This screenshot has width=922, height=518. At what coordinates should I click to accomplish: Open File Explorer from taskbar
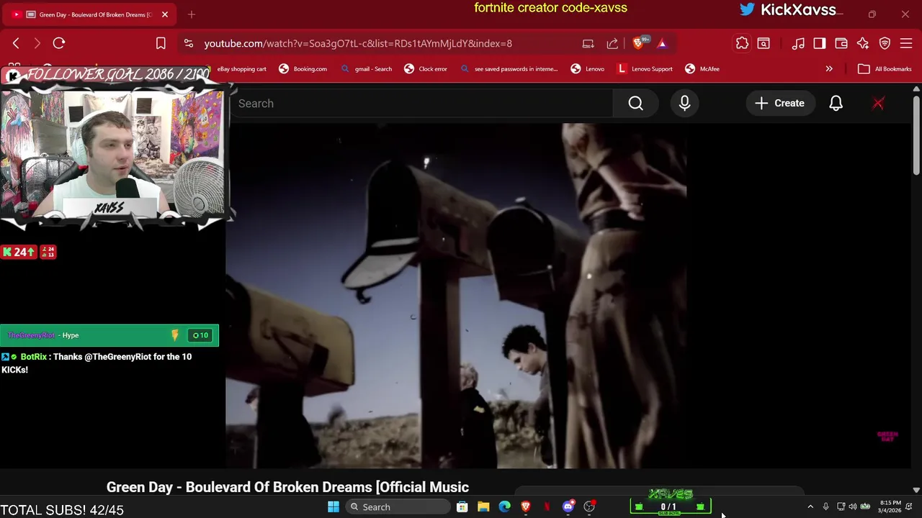(x=483, y=507)
